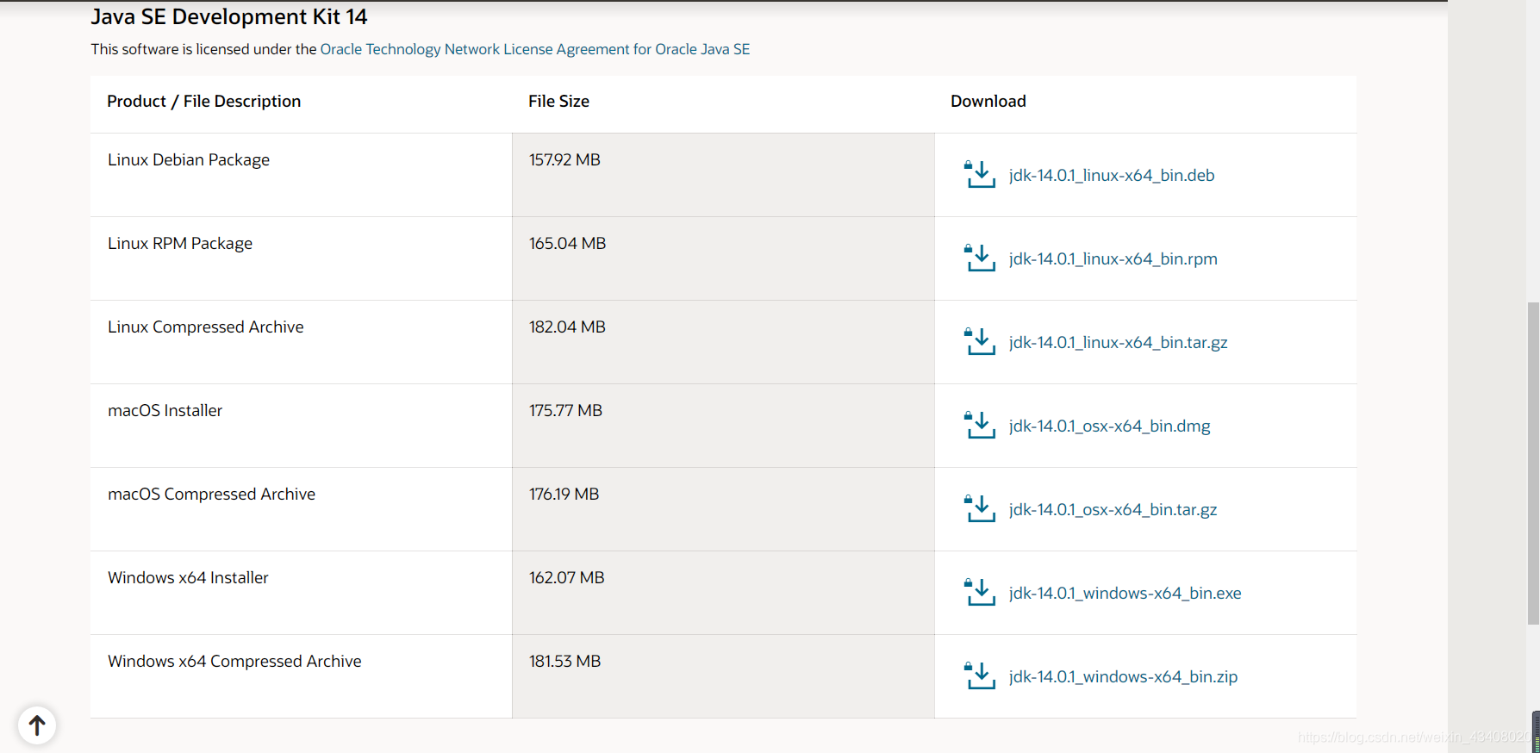
Task: Select 'Linux Debian Package' description text
Action: coord(189,159)
